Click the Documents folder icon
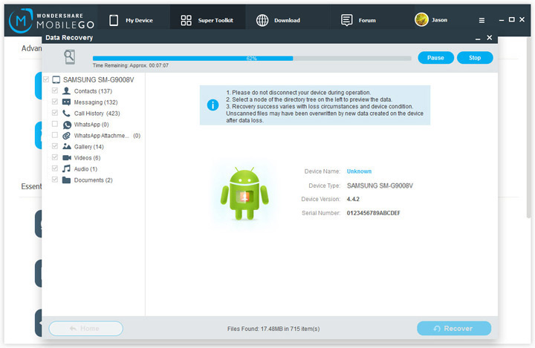Screen dimensions: 535x348 (67, 180)
